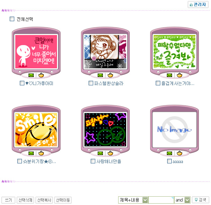Click the basket icon under the No Image item
Image resolution: width=211 pixels, height=205 pixels.
[x=179, y=153]
